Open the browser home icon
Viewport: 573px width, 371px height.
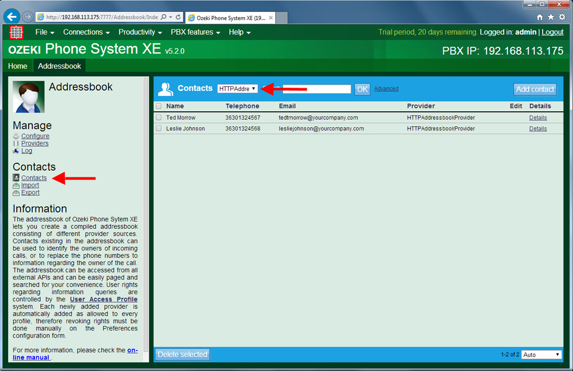(540, 17)
